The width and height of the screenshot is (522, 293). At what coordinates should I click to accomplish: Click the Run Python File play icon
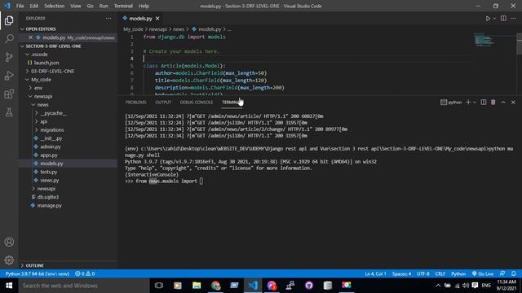(x=488, y=19)
